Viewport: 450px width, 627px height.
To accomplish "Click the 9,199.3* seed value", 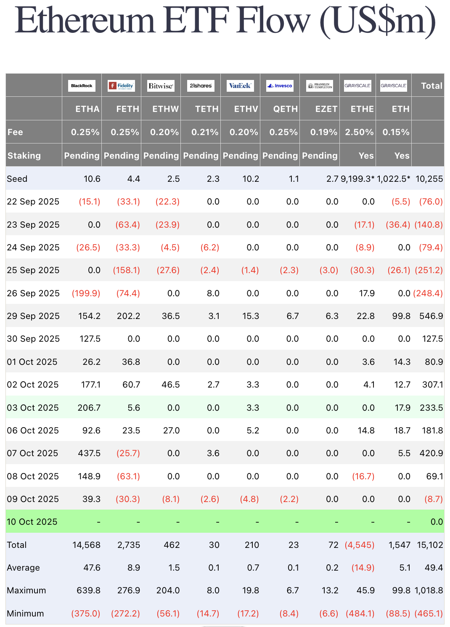I will click(x=357, y=179).
